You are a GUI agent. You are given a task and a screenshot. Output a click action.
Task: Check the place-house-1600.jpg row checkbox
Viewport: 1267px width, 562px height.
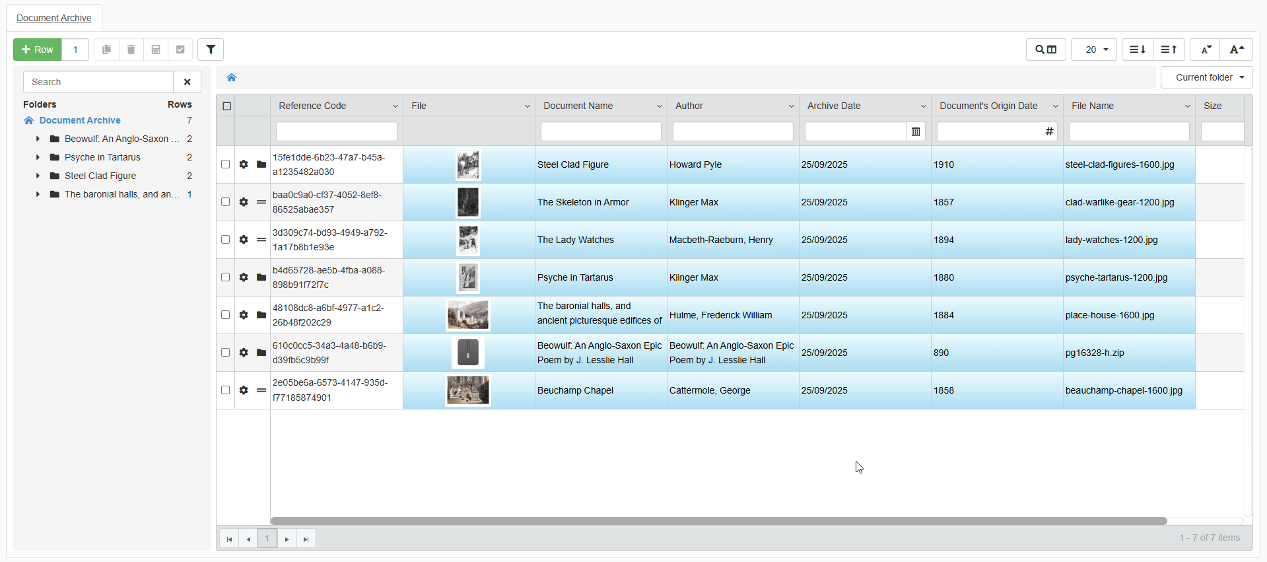tap(226, 315)
